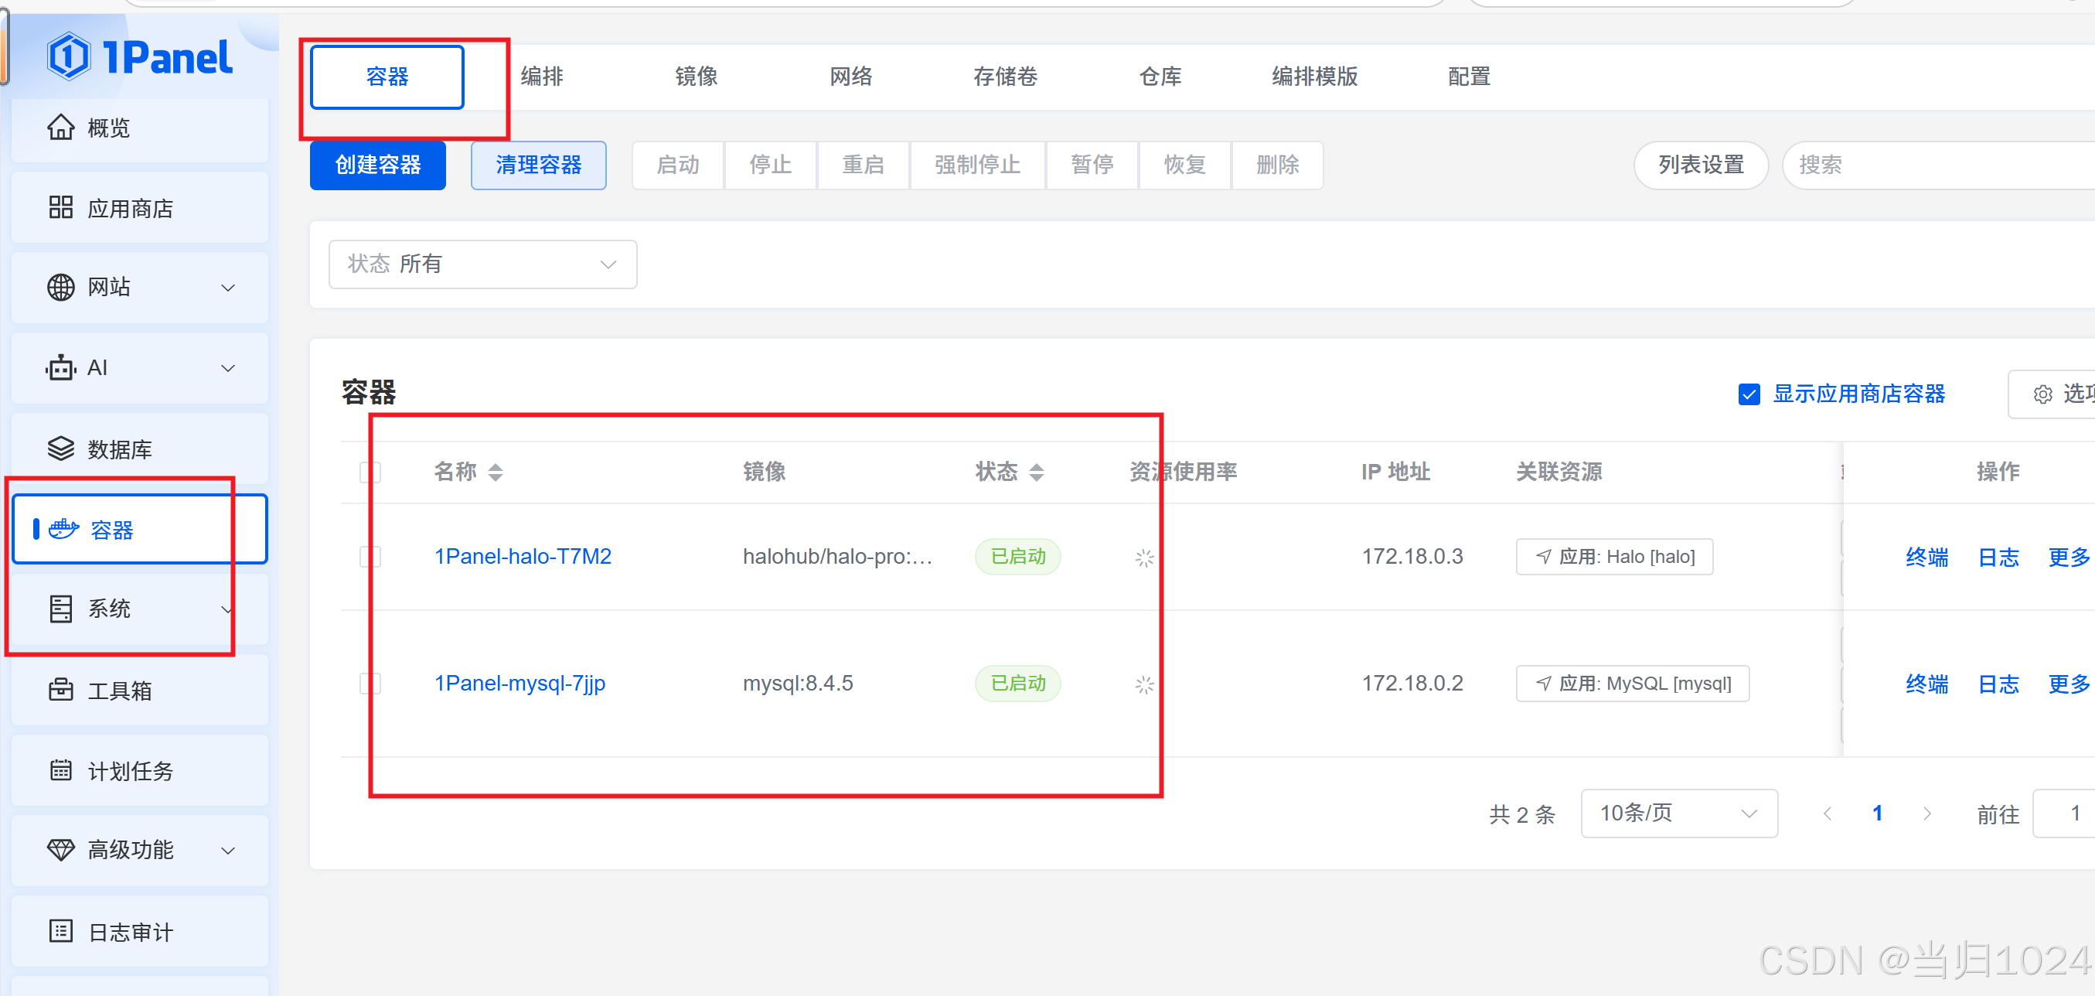This screenshot has width=2095, height=996.
Task: Click resource loading spinner for 1Panel-halo-T7M2
Action: (x=1144, y=558)
